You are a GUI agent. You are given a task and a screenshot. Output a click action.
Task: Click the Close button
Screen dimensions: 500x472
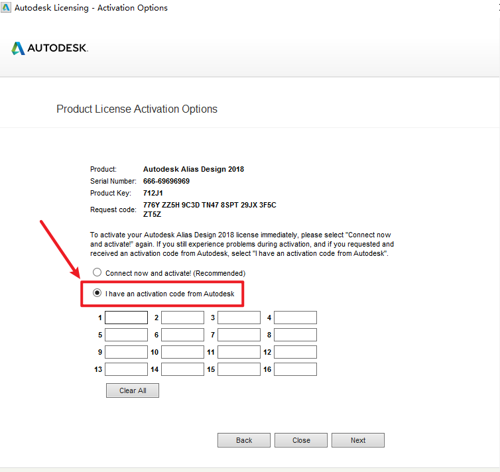pos(301,440)
